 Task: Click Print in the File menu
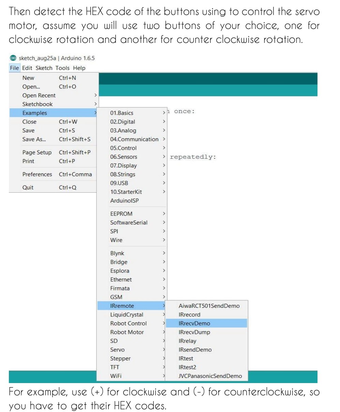pos(53,161)
